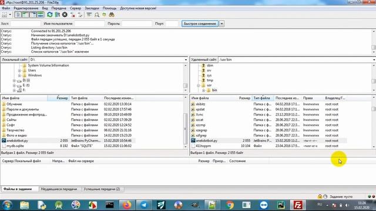This screenshot has height=211, width=376.
Task: Toggle directory comparison icon
Action: (x=96, y=15)
